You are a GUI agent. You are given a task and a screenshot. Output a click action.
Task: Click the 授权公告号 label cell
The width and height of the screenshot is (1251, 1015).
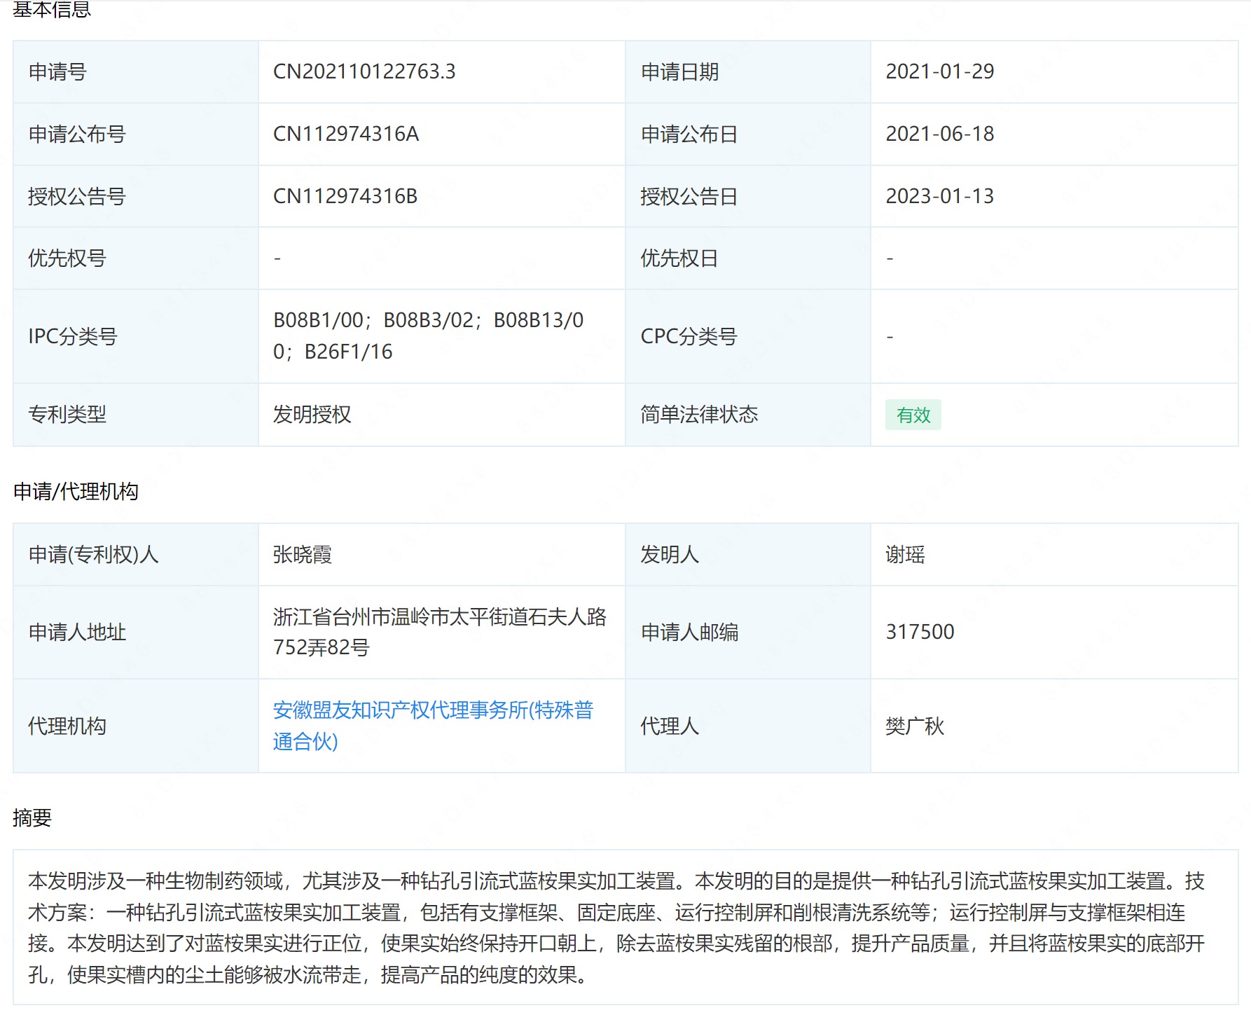click(136, 196)
